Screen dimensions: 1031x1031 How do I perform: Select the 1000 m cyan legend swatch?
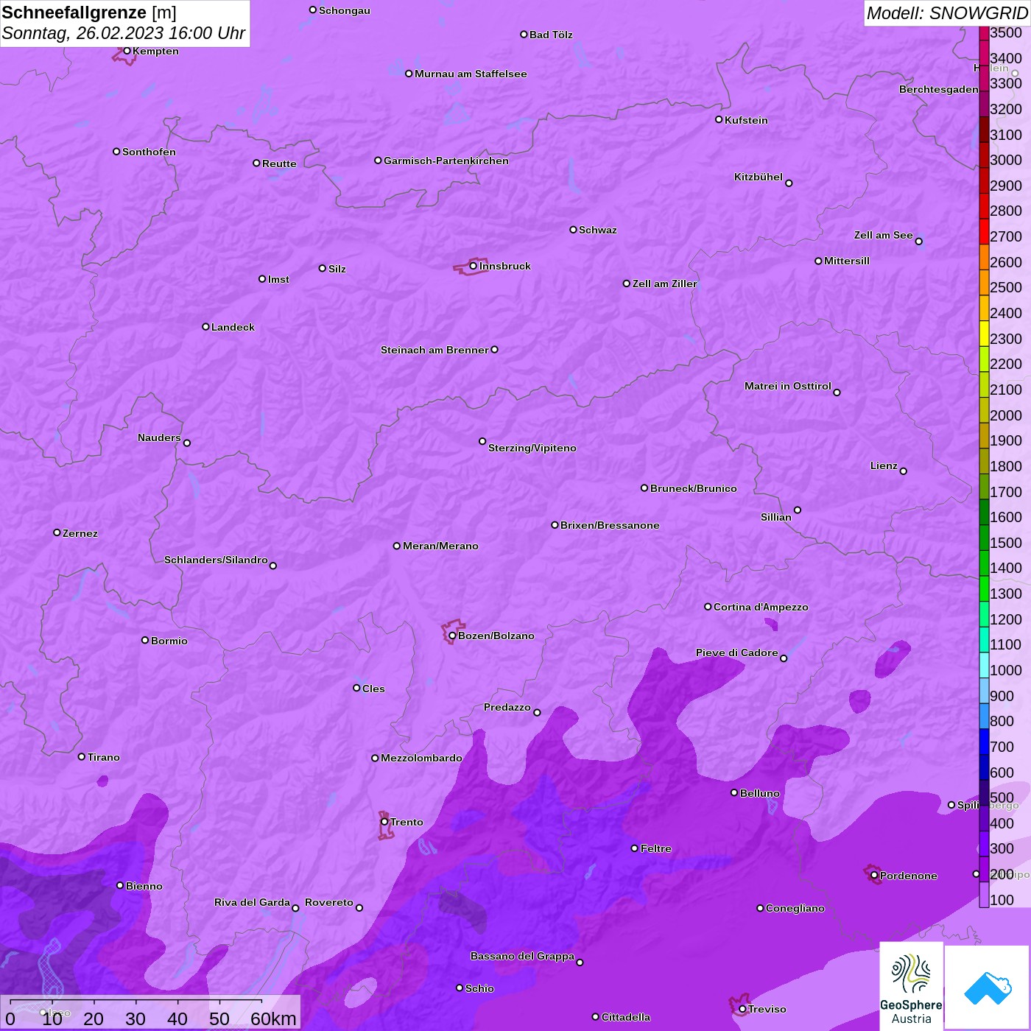point(984,665)
